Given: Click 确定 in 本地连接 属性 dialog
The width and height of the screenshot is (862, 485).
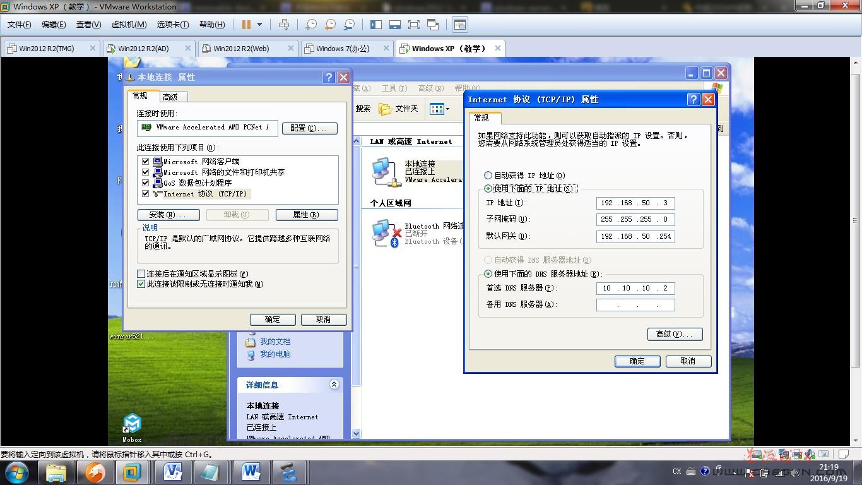Looking at the screenshot, I should pyautogui.click(x=273, y=320).
